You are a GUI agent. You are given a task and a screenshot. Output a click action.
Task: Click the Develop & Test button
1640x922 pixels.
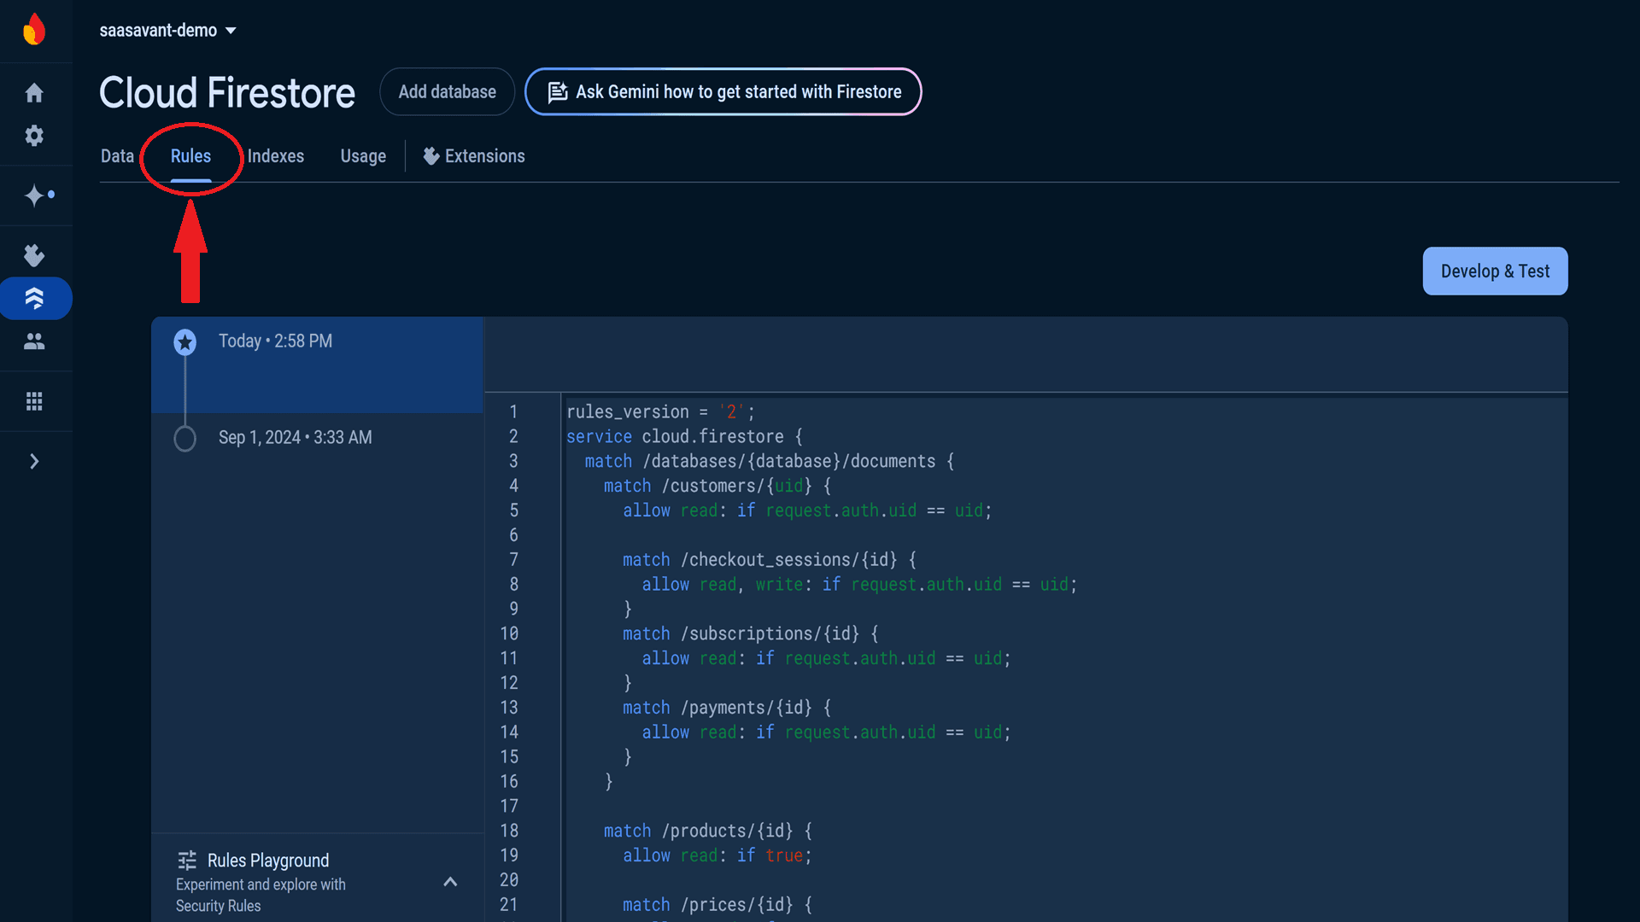click(x=1495, y=271)
